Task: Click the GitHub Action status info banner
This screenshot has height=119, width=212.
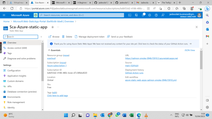Action: click(123, 44)
